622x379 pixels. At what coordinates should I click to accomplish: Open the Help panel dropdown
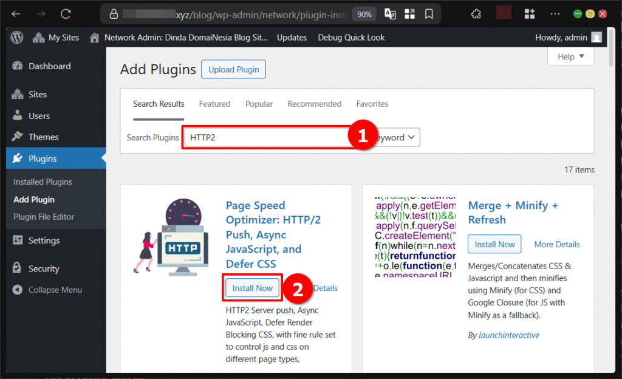tap(570, 56)
